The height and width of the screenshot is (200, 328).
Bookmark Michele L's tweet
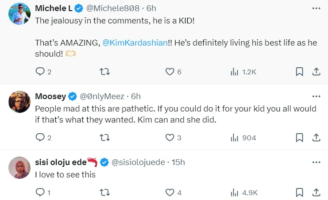pos(299,72)
